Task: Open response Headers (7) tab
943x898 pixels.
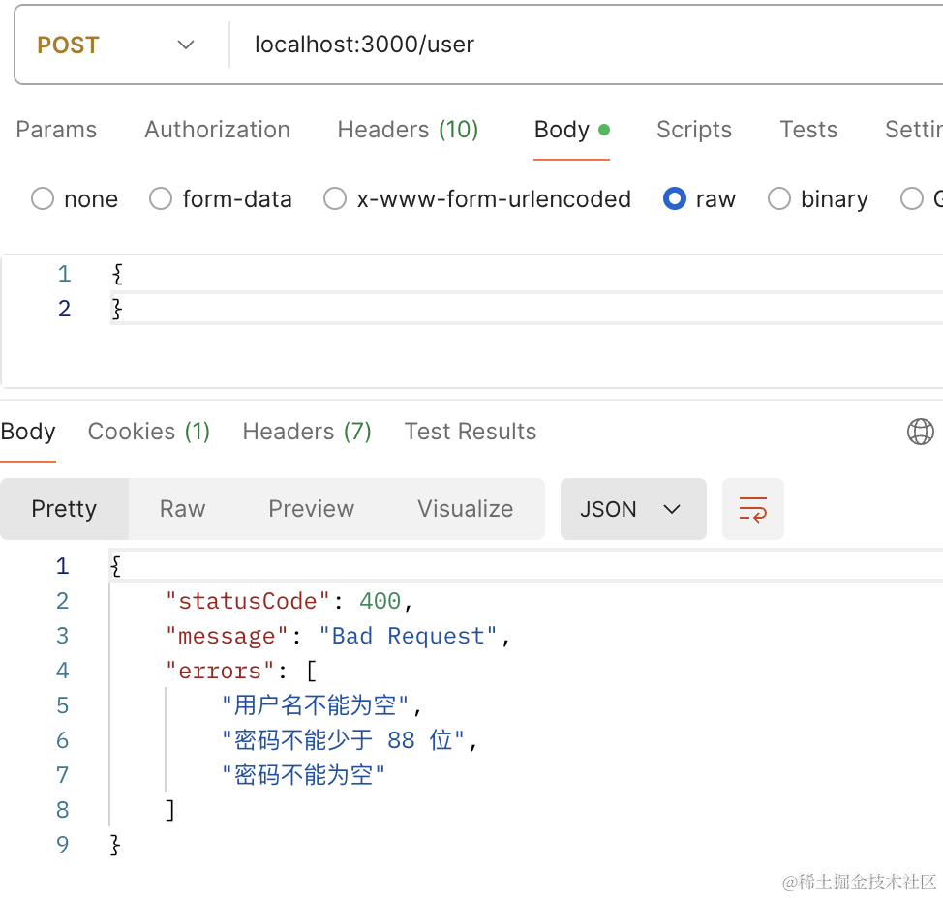Action: [x=307, y=432]
